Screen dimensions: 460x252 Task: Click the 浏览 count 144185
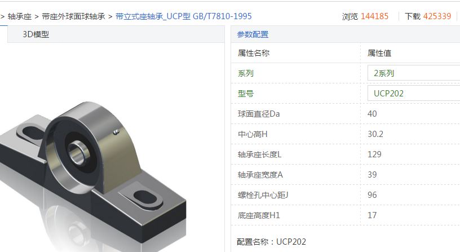[x=374, y=16]
